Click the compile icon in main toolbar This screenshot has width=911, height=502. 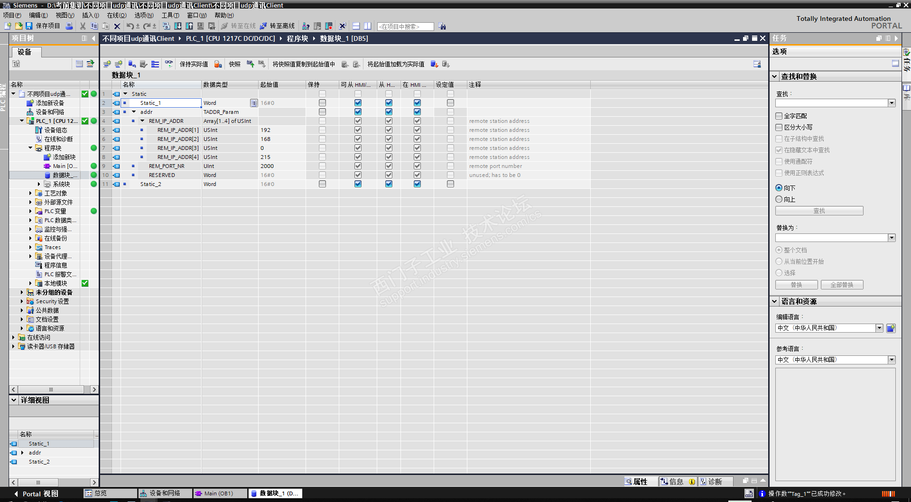point(166,26)
